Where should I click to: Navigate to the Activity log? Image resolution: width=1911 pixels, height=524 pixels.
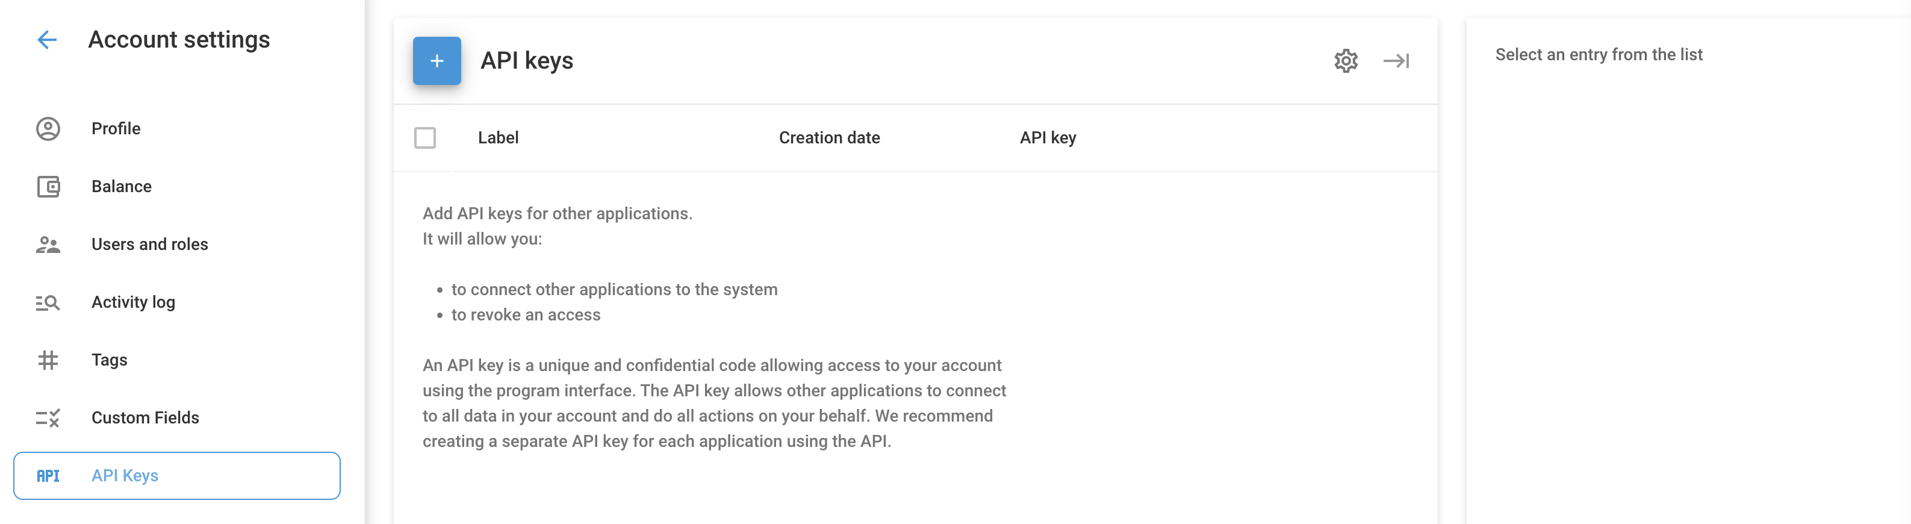134,303
